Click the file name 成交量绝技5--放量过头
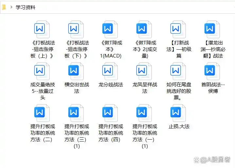The image size is (235, 168). coord(43,91)
